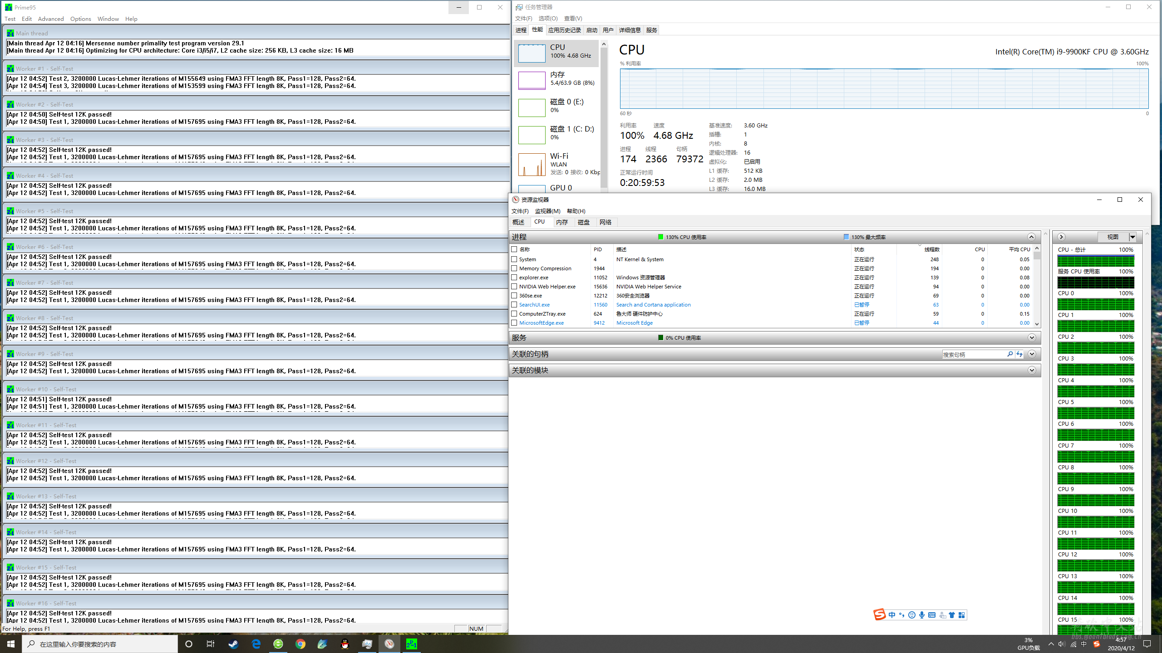Collapse the 进程 section
1162x653 pixels.
tap(1031, 237)
